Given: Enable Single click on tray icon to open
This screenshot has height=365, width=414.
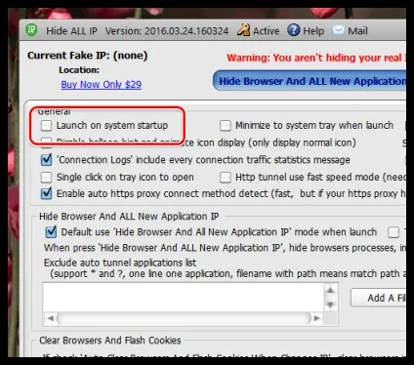Looking at the screenshot, I should pos(46,178).
